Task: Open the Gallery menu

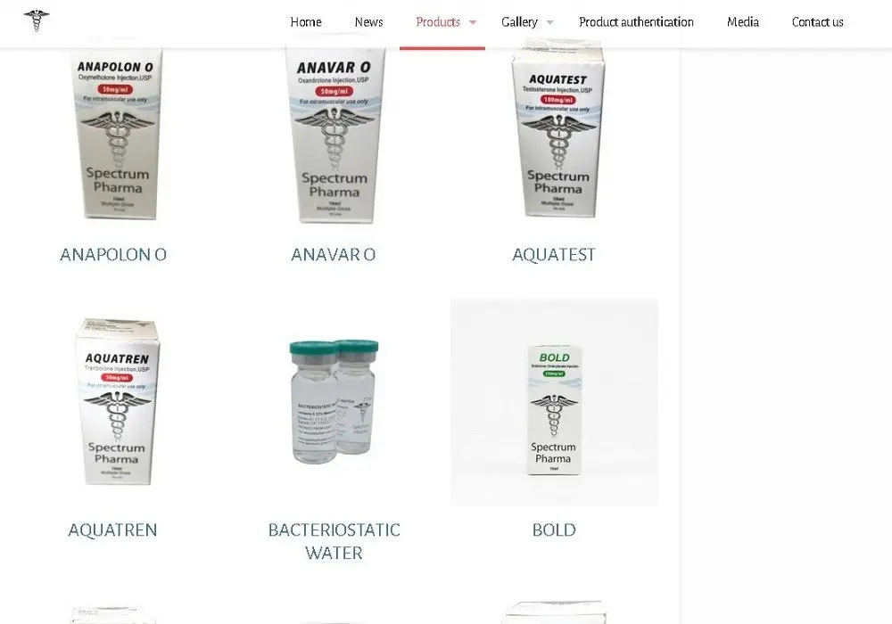Action: [x=519, y=22]
